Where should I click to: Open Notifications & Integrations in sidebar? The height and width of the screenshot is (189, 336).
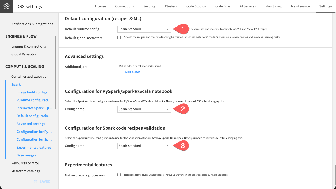pyautogui.click(x=32, y=24)
